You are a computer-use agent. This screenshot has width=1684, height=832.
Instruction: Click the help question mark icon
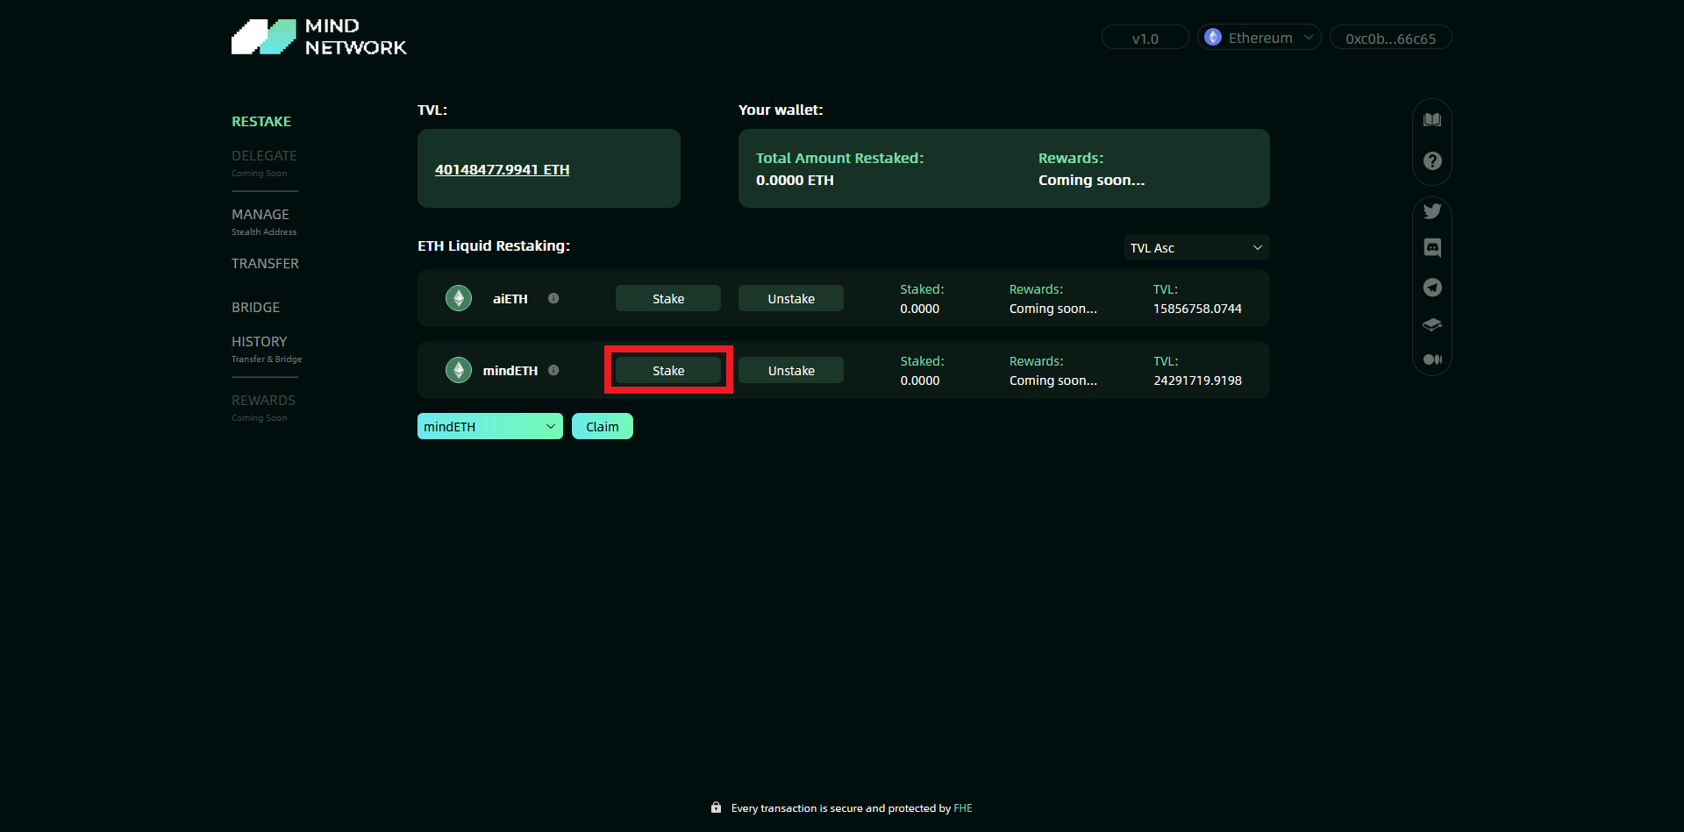pos(1432,161)
